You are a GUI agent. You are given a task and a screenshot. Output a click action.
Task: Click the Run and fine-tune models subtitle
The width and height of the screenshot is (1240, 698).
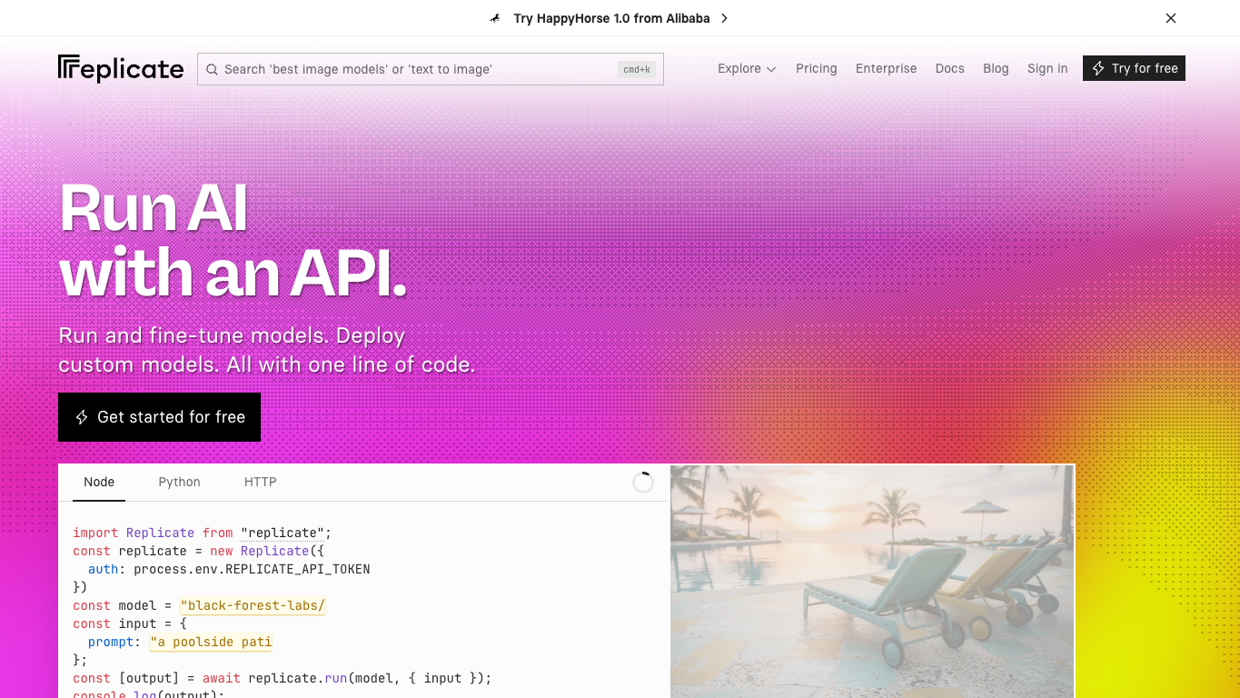(x=266, y=350)
